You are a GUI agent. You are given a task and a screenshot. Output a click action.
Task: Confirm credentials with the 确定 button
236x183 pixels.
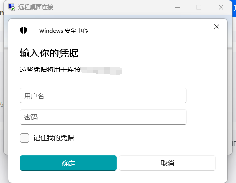click(68, 163)
